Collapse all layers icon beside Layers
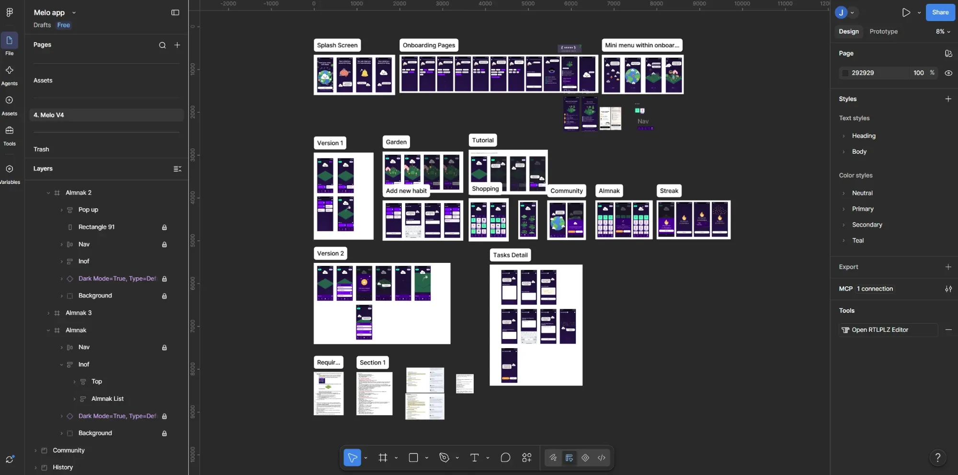This screenshot has width=958, height=475. (x=177, y=169)
